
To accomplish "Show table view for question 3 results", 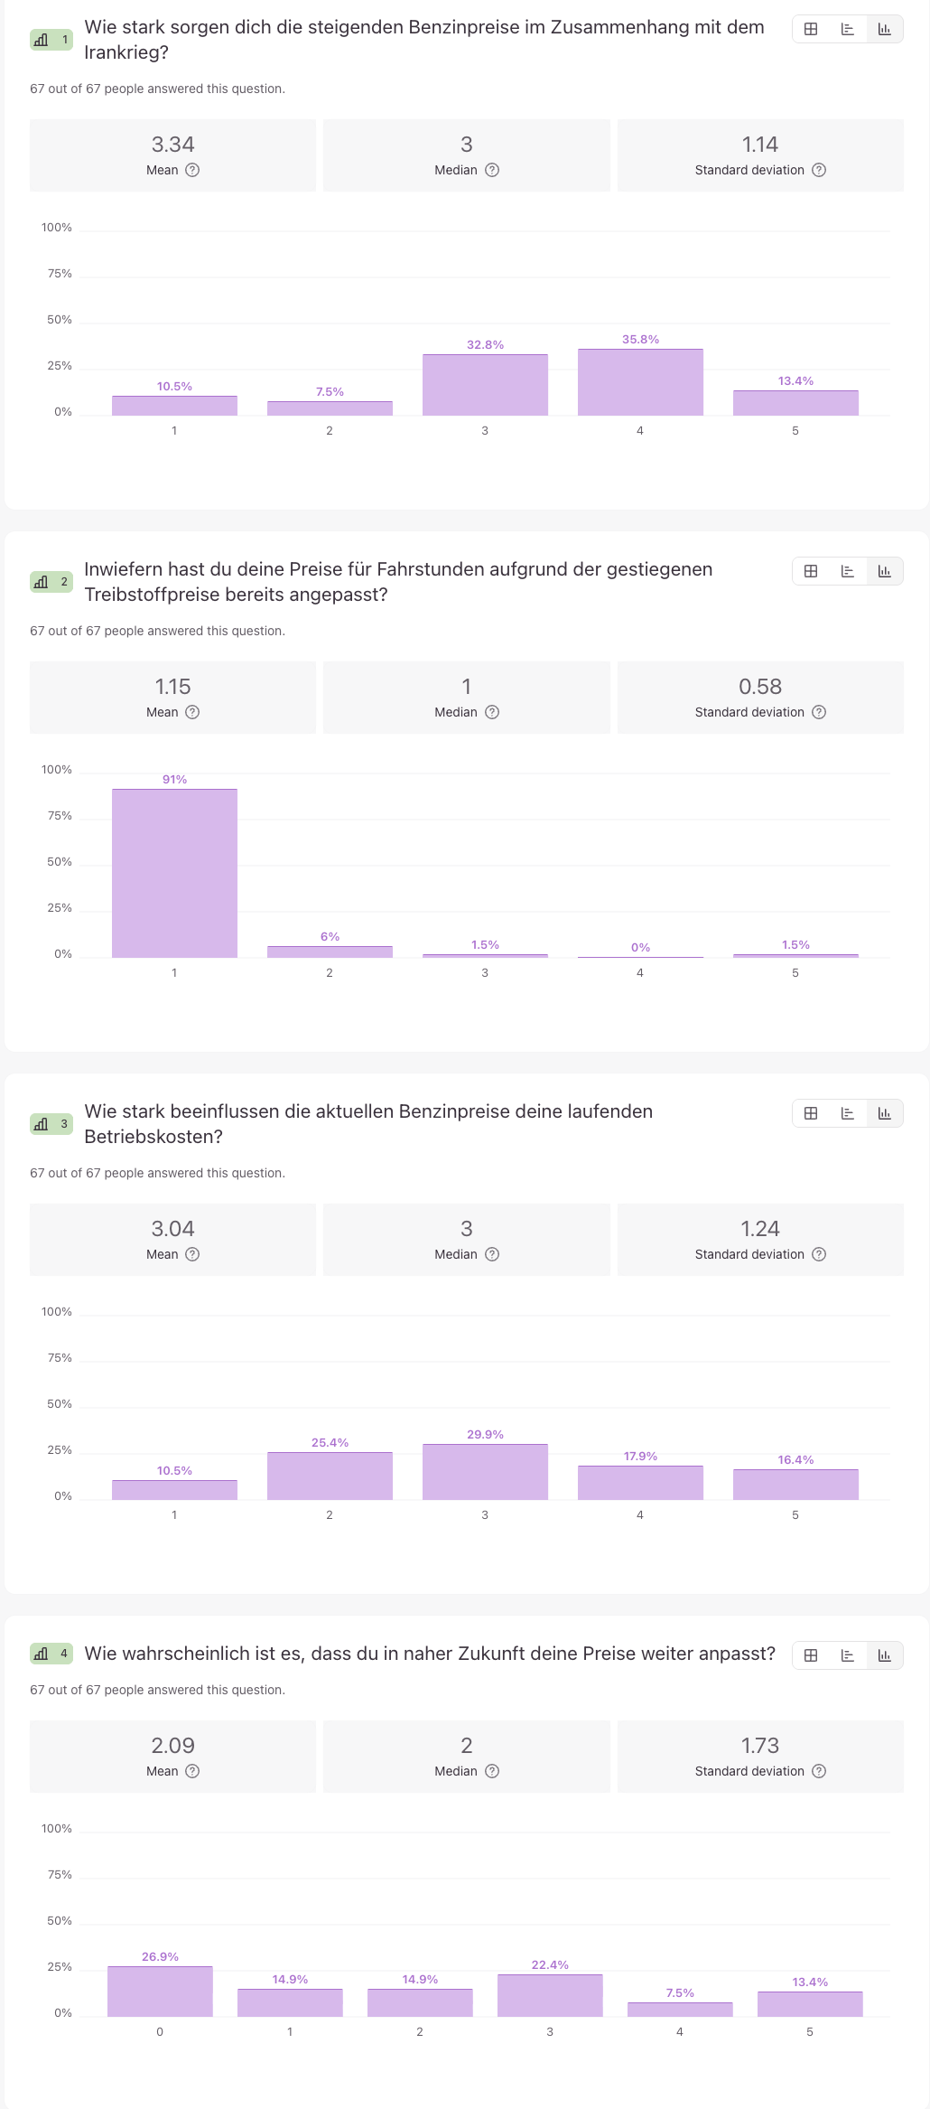I will click(811, 1113).
